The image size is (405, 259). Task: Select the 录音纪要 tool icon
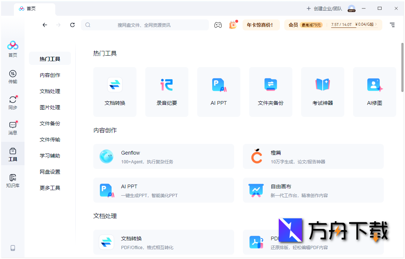(x=167, y=92)
